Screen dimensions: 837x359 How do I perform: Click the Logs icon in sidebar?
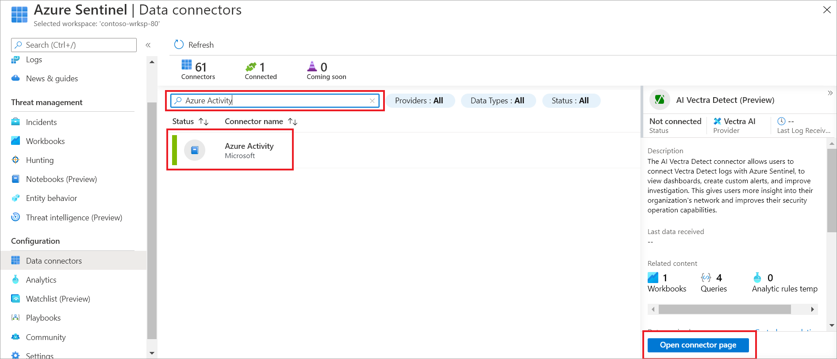click(x=15, y=60)
